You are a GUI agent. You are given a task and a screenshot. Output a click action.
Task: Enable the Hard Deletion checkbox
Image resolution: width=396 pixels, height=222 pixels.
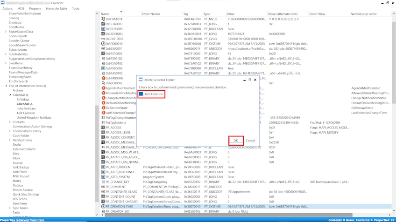[x=141, y=94]
